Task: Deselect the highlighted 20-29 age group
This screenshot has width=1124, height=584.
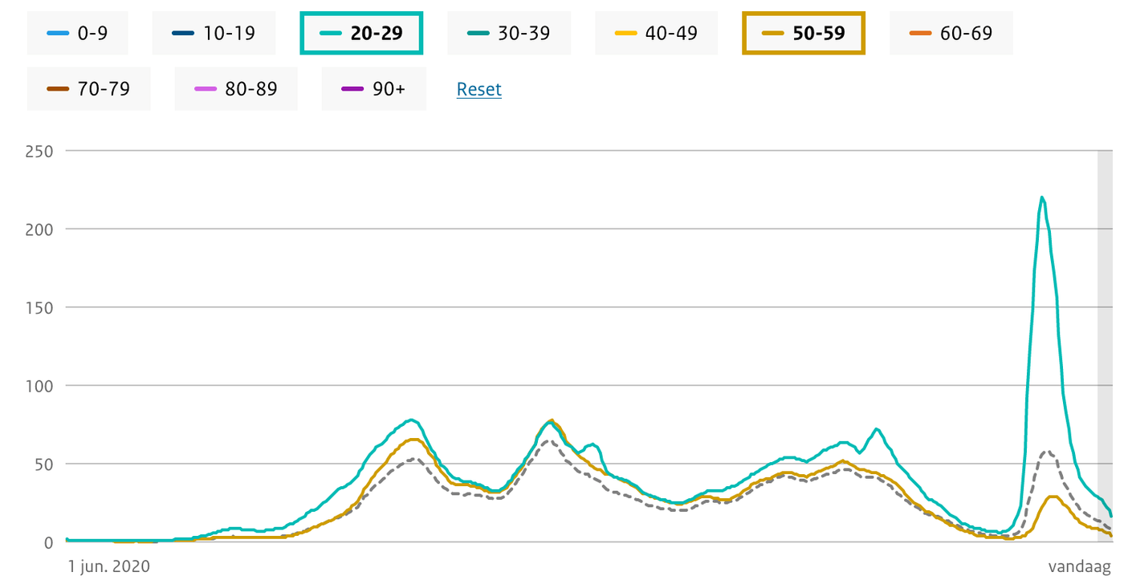Action: click(361, 33)
